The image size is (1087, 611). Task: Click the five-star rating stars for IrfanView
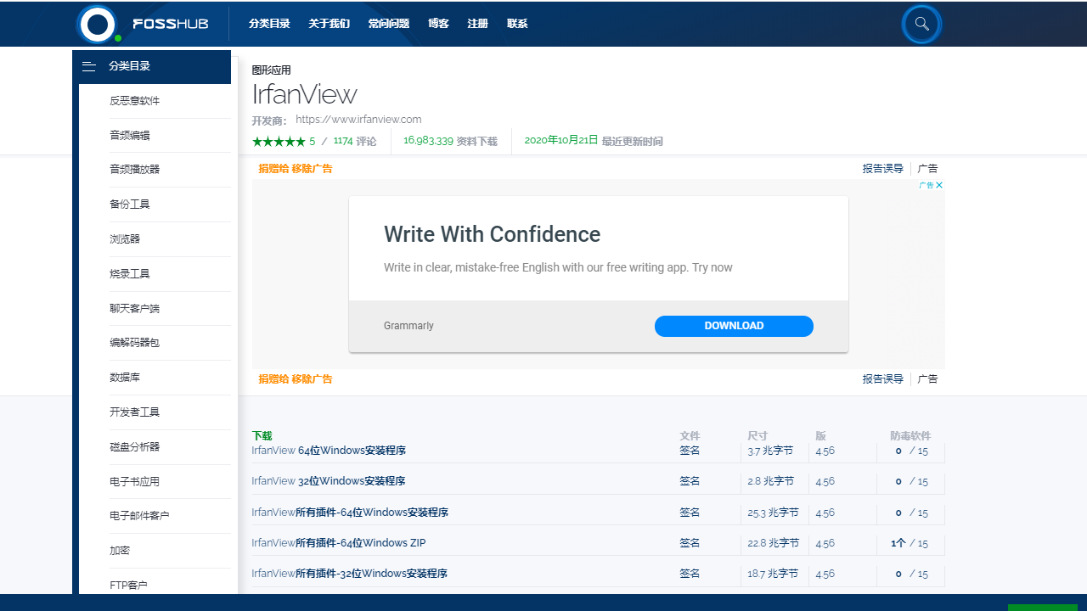(x=279, y=141)
